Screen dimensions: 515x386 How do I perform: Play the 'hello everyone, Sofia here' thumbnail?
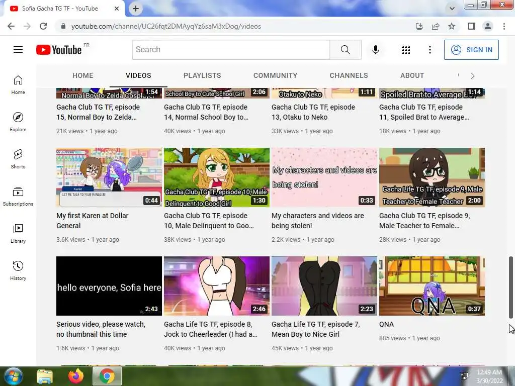[109, 286]
